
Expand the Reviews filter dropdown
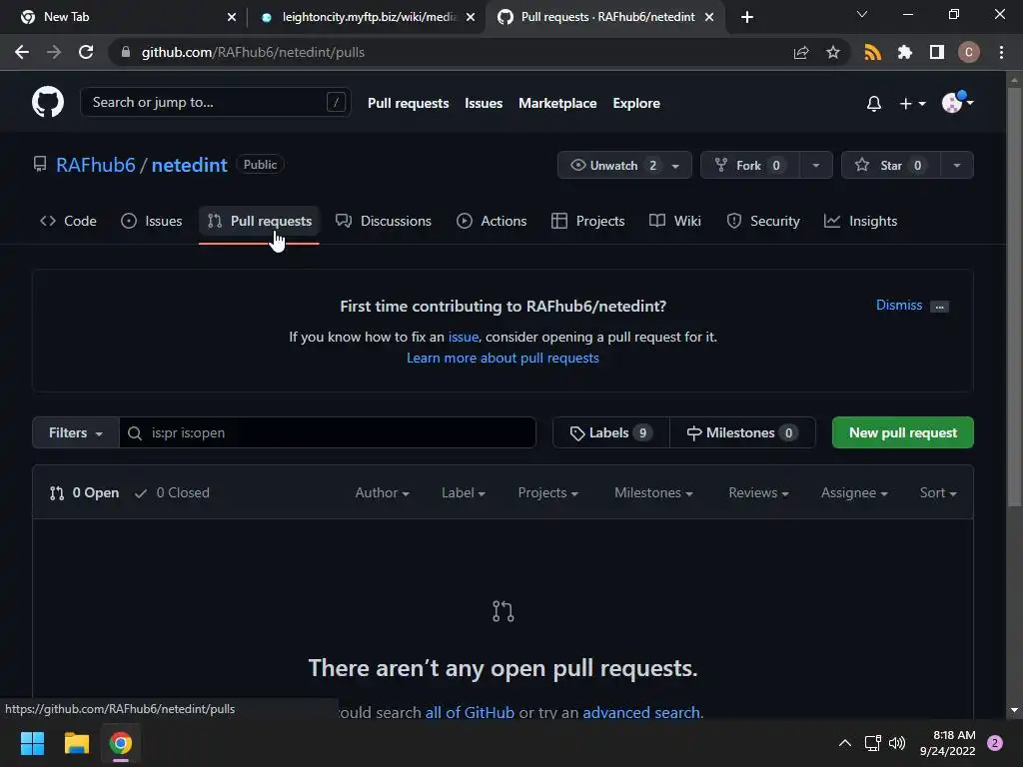pyautogui.click(x=758, y=493)
